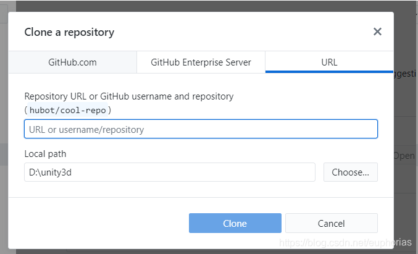Click the hubot/cool-repo example text
The image size is (418, 254).
[x=68, y=110]
